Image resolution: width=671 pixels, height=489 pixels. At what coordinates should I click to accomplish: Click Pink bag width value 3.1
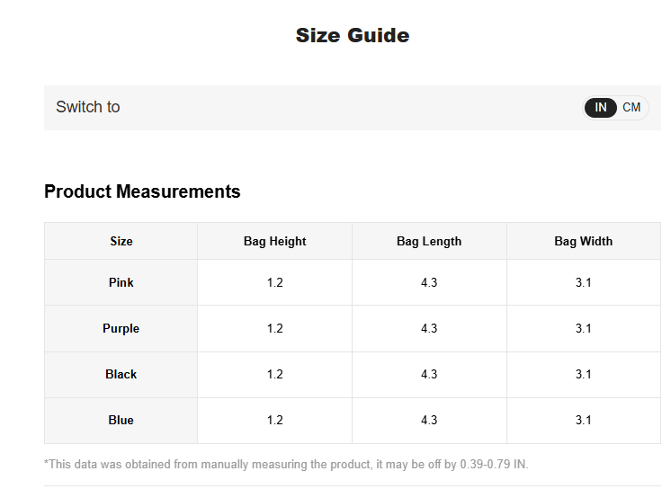pos(583,282)
